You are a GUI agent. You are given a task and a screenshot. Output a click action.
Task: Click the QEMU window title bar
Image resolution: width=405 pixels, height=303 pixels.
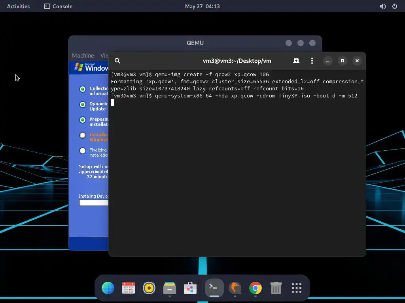[x=195, y=43]
